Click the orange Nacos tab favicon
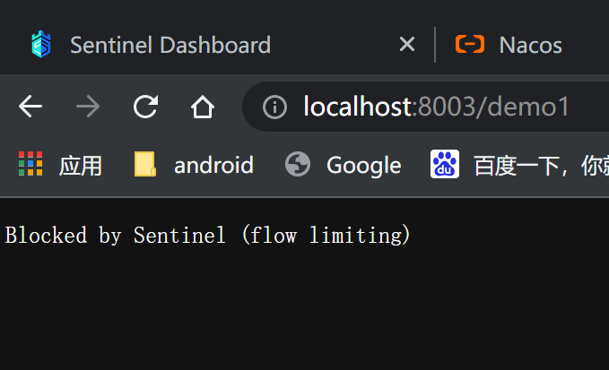 pos(470,44)
